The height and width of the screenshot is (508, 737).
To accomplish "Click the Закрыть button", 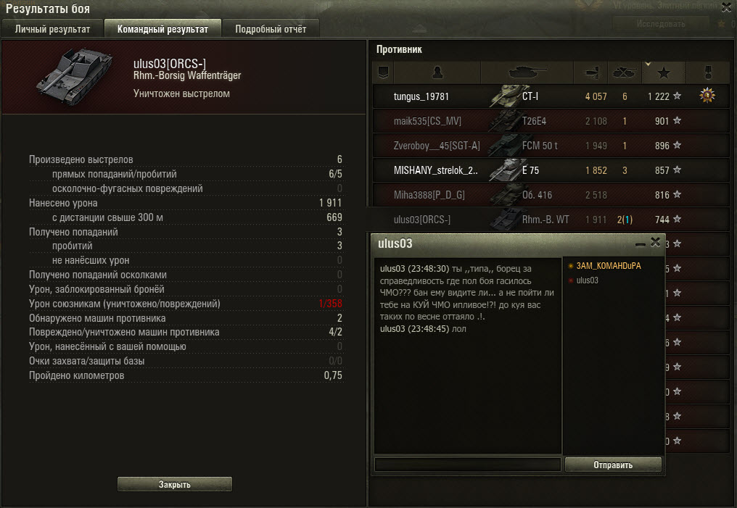I will click(174, 484).
